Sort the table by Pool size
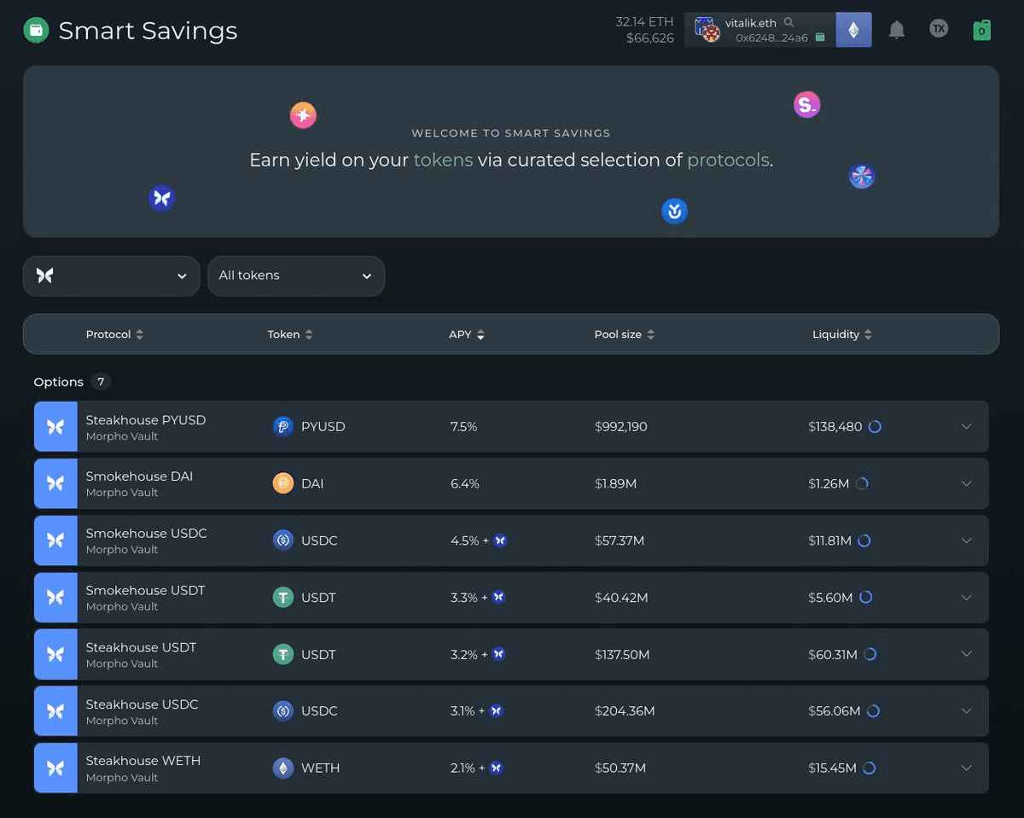Screen dimensions: 1024x818 pos(625,335)
